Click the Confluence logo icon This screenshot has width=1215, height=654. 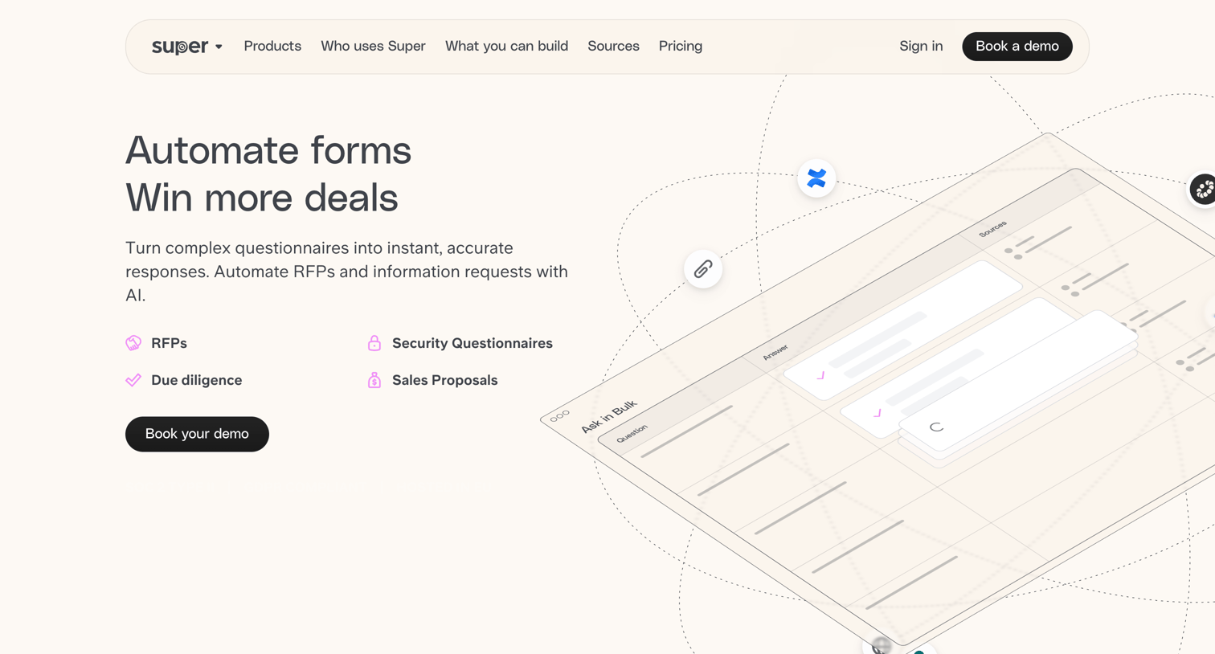(816, 178)
